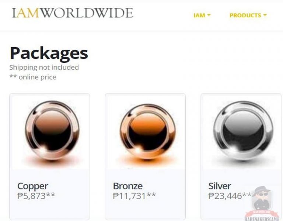
Task: Open the Bronze package title
Action: (128, 186)
